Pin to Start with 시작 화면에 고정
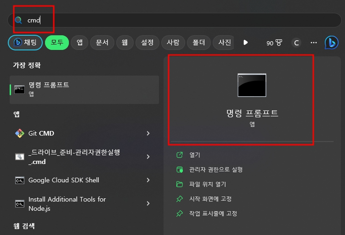 coord(210,199)
